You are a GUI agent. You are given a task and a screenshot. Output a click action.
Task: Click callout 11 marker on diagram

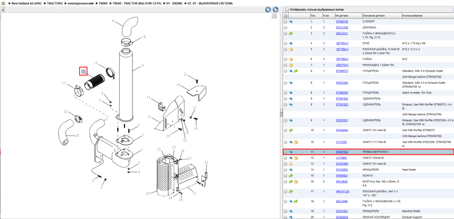84,71
